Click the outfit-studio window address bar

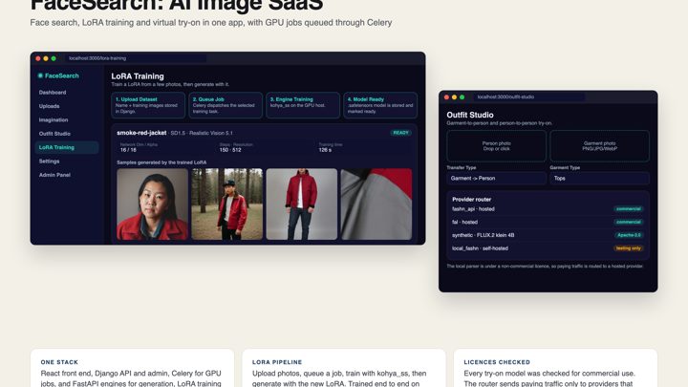(x=529, y=97)
